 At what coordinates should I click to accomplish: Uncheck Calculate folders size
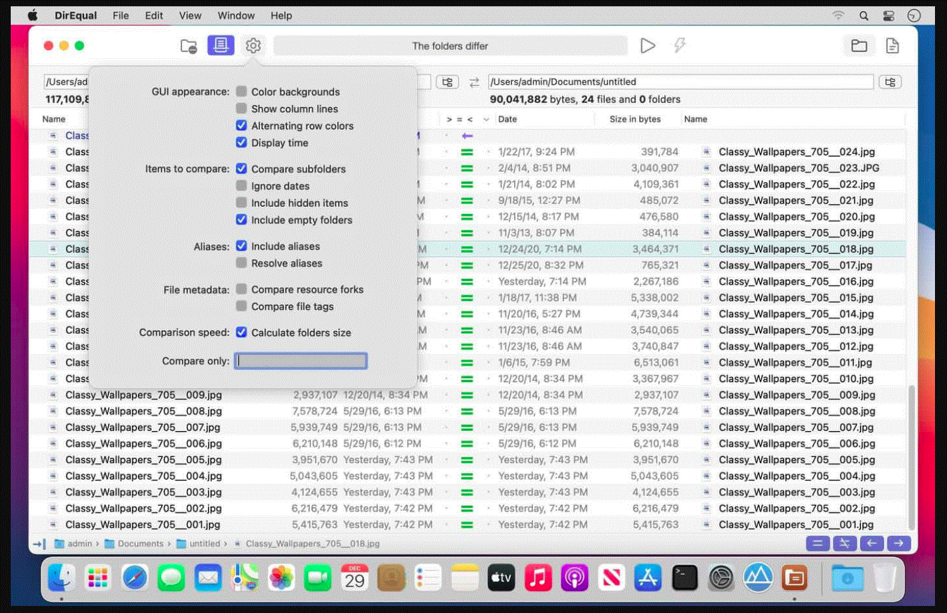pyautogui.click(x=241, y=332)
